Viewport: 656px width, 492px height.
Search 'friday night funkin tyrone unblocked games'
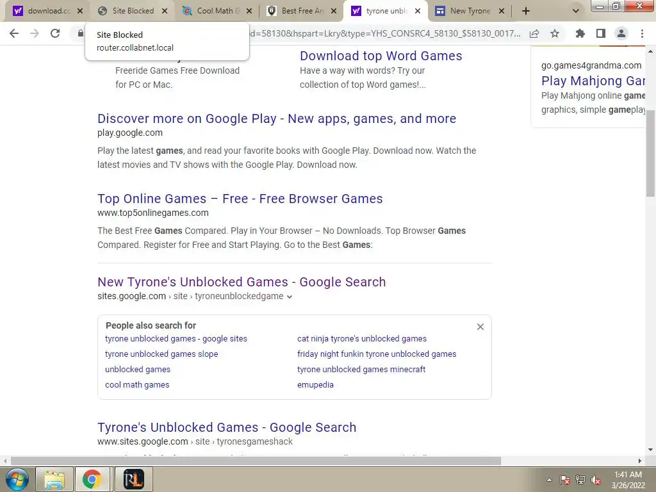(377, 354)
